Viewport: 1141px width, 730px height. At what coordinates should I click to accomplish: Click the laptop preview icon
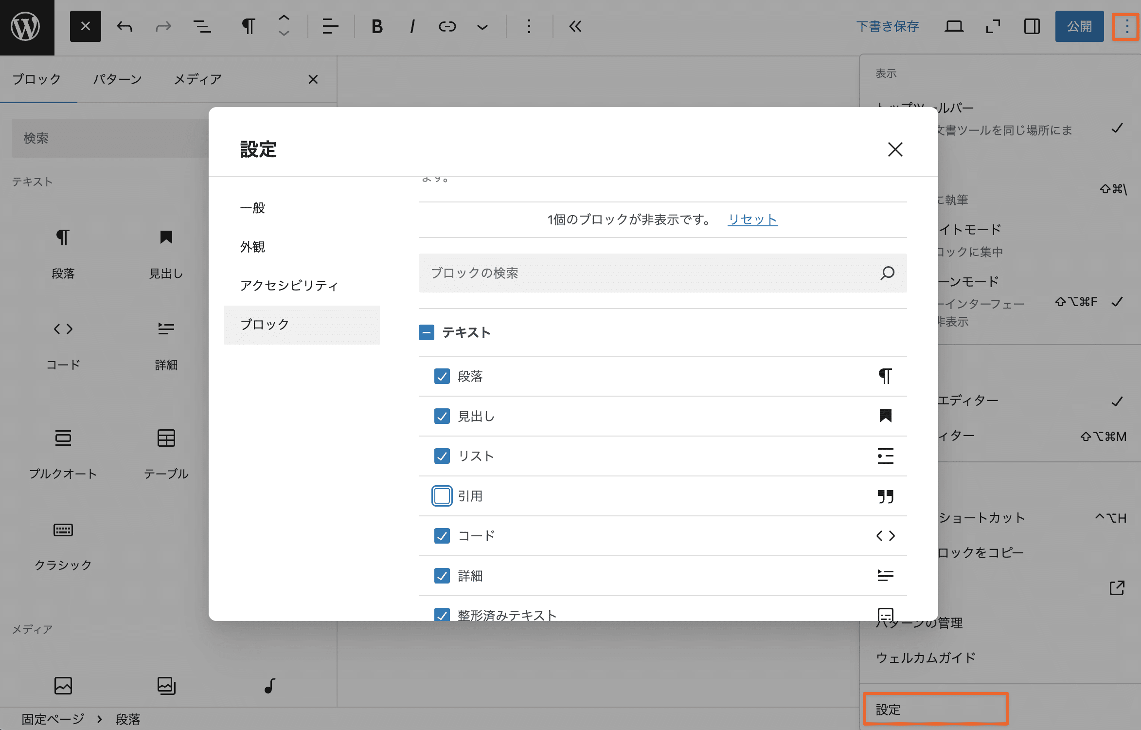[954, 26]
